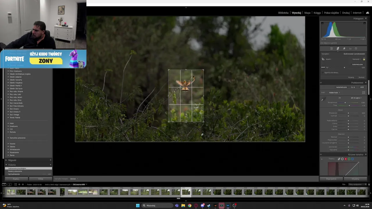Image resolution: width=372 pixels, height=209 pixels.
Task: Open the DSC05078.ARW filename dropdown arrow
Action: (86, 185)
